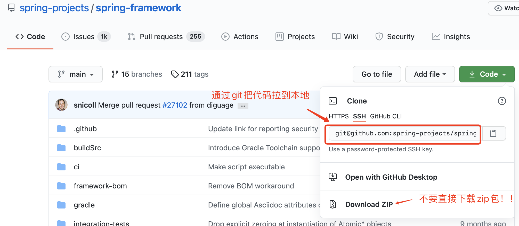The width and height of the screenshot is (519, 226).
Task: Click the folder icon next to .github
Action: (61, 129)
